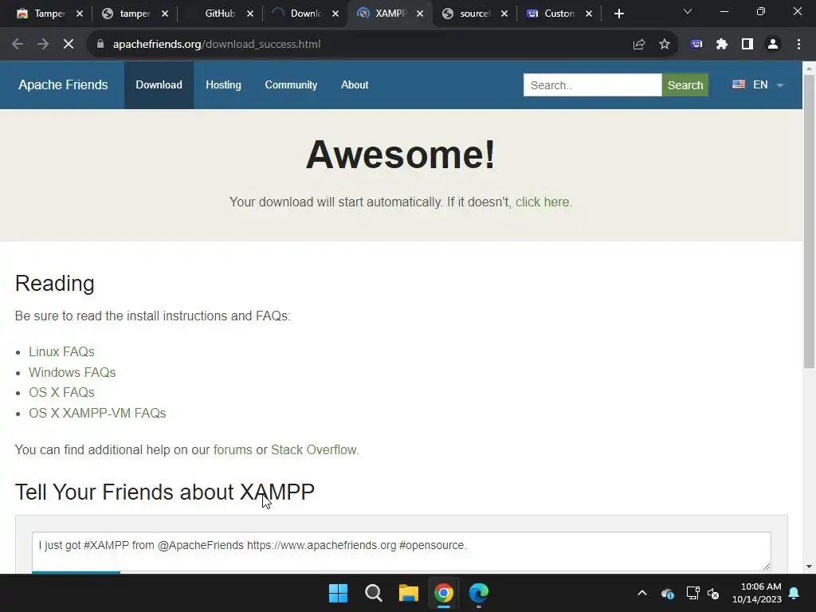
Task: Open the Tampermonkey-style extension icon in toolbar
Action: tap(696, 45)
